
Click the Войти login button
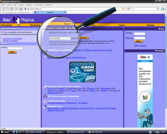[x=138, y=41]
